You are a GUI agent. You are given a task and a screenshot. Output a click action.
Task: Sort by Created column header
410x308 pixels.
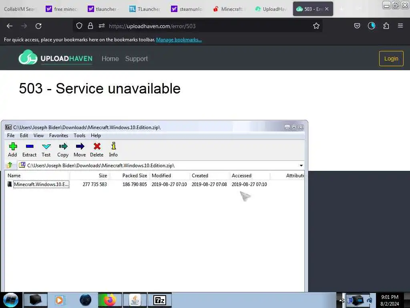click(210, 176)
